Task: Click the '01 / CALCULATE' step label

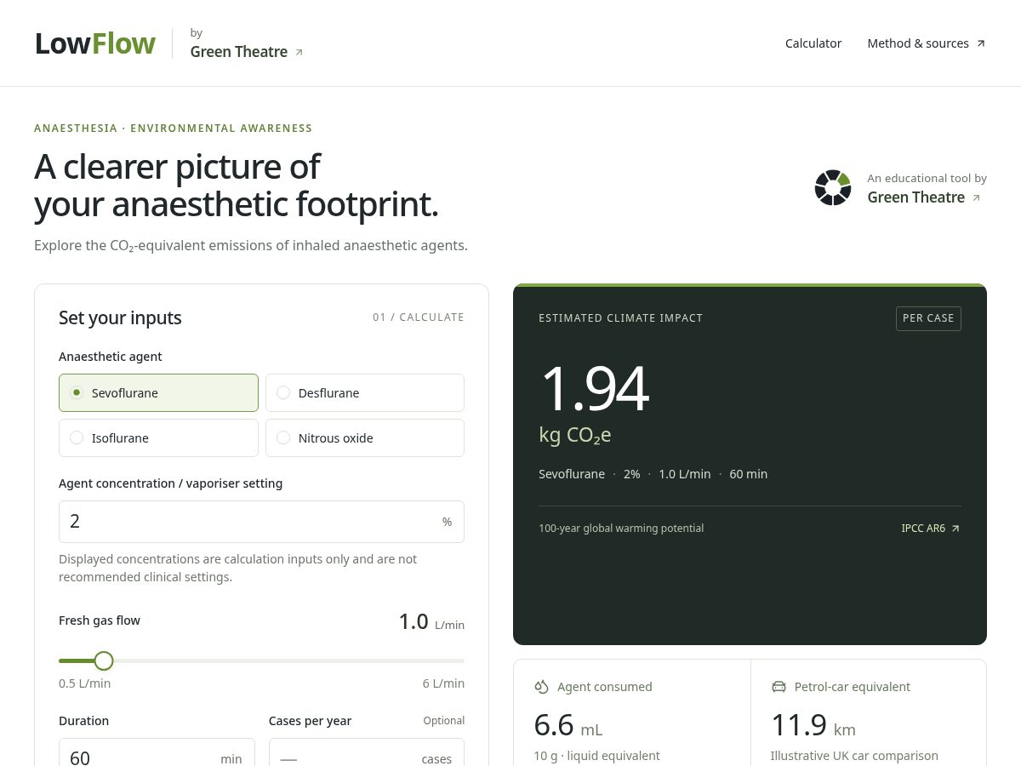Action: click(x=419, y=317)
